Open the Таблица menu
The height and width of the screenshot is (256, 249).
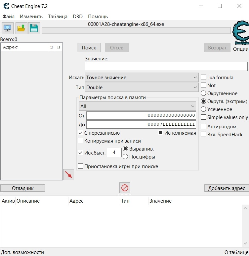pos(58,17)
